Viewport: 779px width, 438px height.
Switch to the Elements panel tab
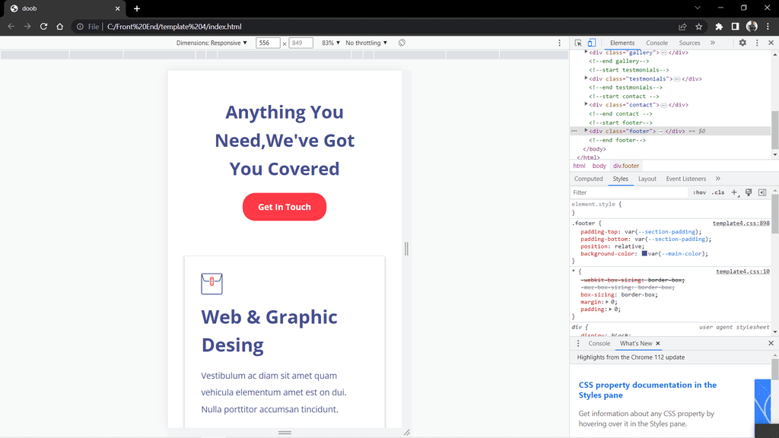[622, 43]
